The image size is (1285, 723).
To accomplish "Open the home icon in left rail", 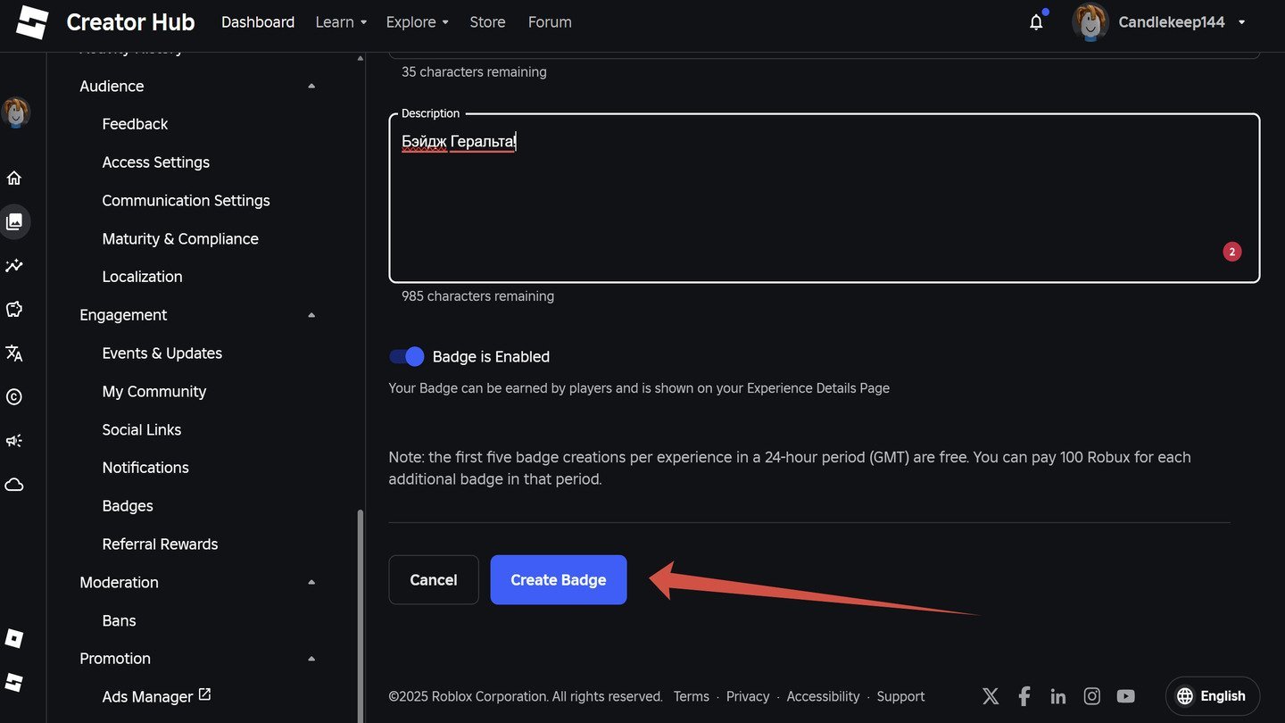I will pos(14,178).
